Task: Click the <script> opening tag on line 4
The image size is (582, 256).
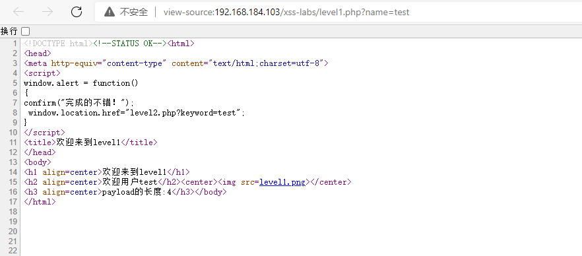Action: click(x=42, y=73)
